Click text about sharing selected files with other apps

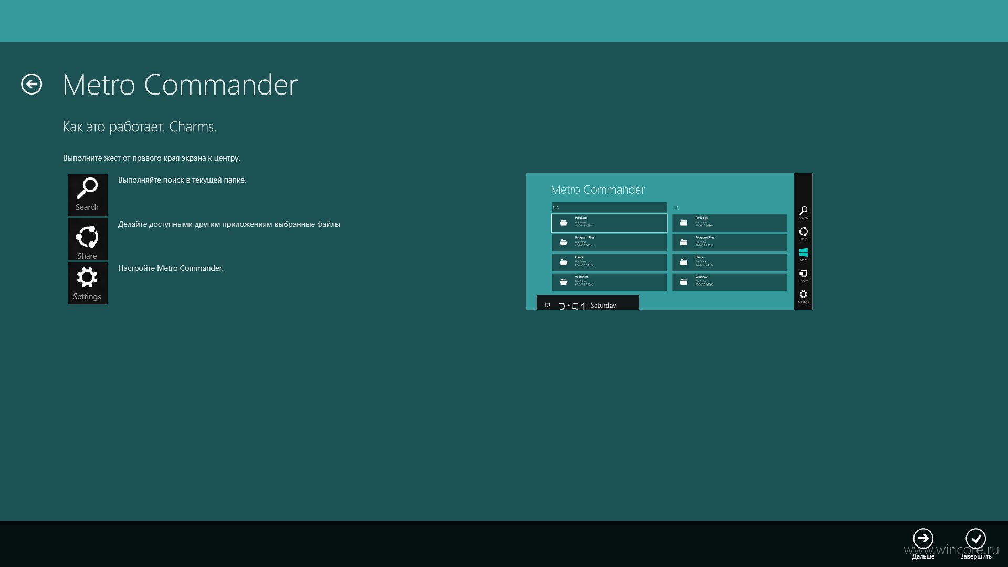(229, 224)
